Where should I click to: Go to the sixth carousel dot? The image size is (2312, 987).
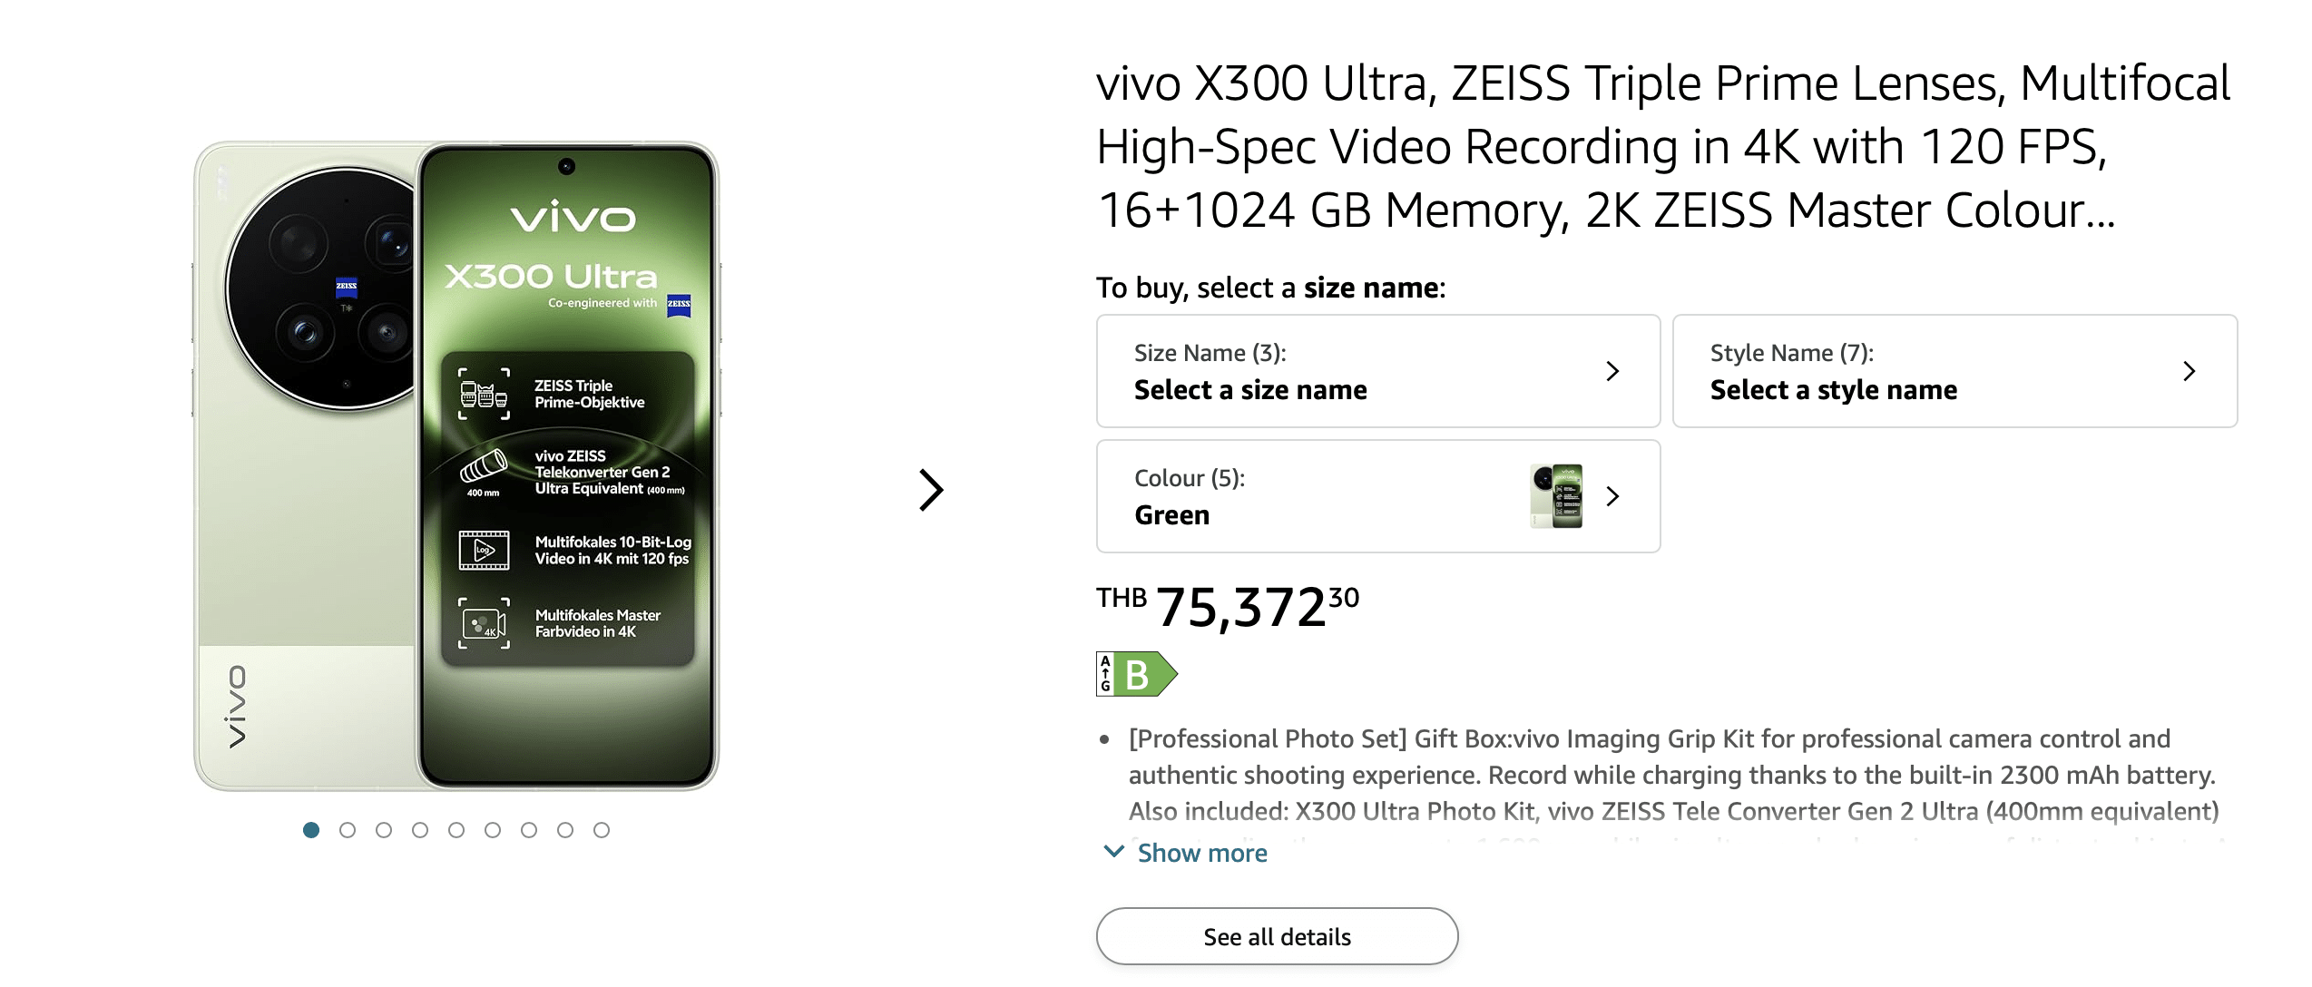(493, 830)
